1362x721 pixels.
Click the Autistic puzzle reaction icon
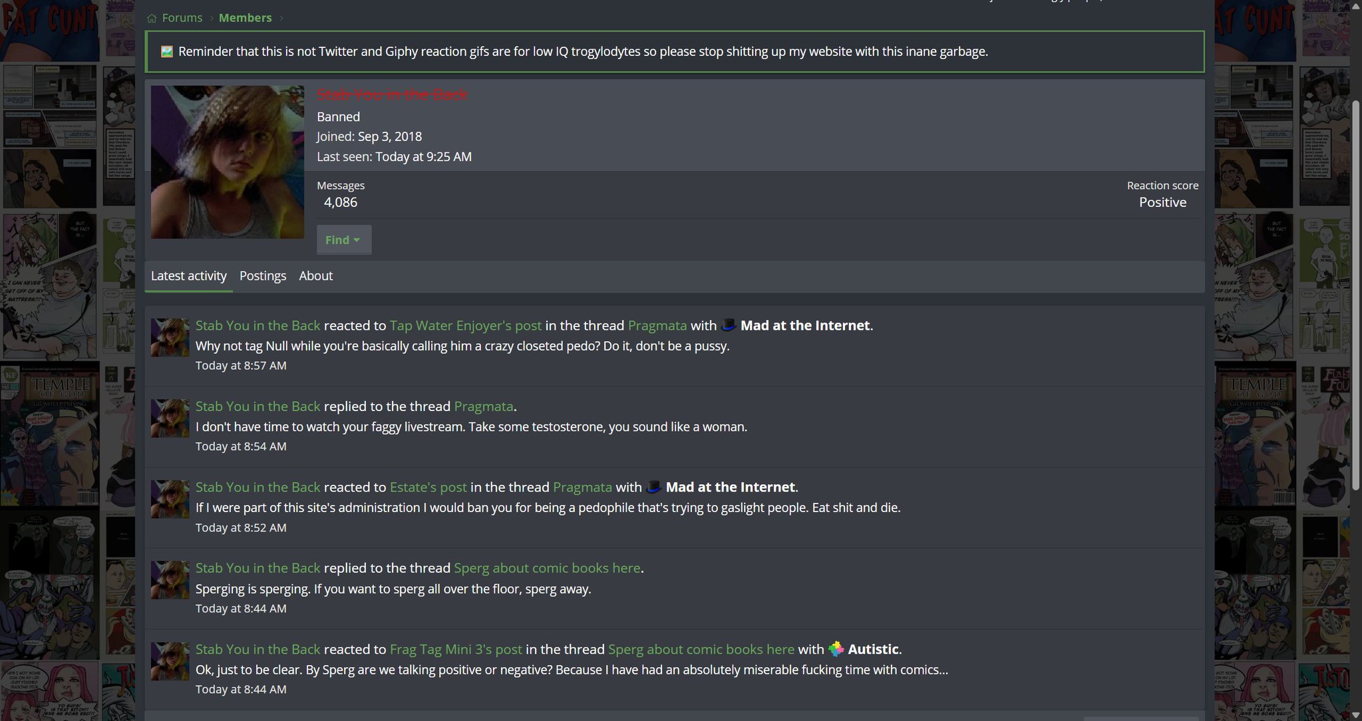click(x=836, y=649)
